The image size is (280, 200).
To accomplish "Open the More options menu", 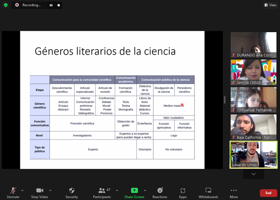I will 234,193.
